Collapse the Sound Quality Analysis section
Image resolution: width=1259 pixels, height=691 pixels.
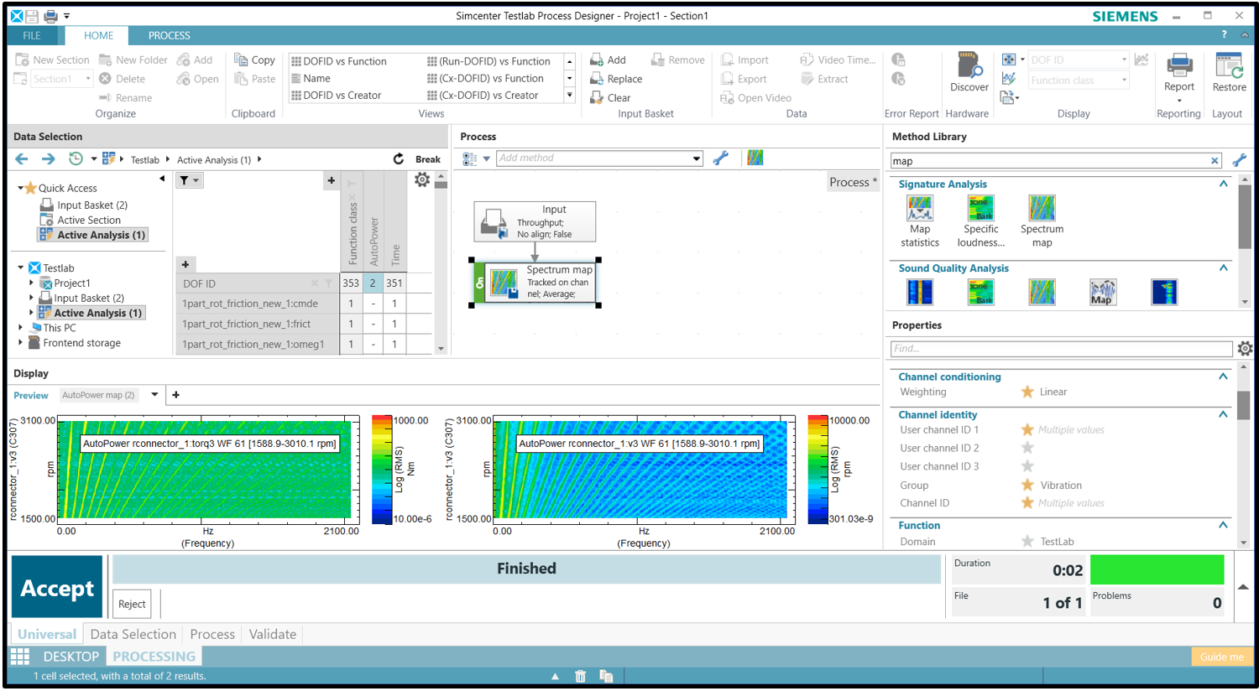[1223, 268]
